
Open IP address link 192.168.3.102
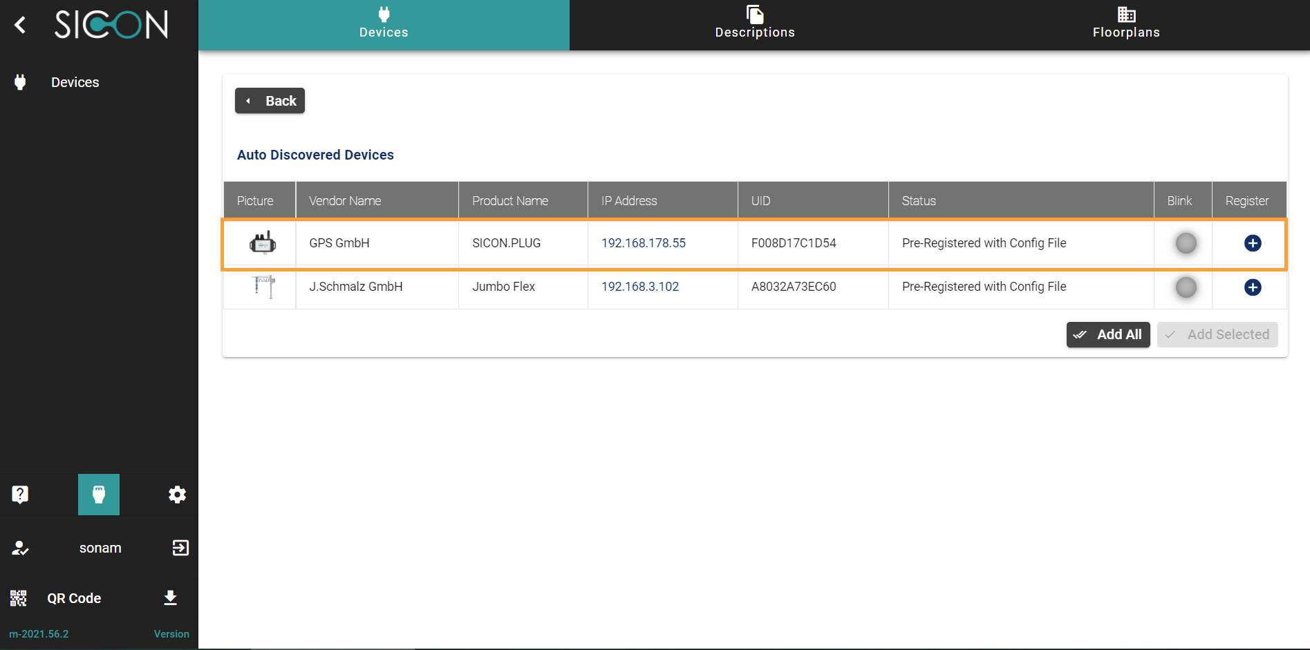pos(639,287)
